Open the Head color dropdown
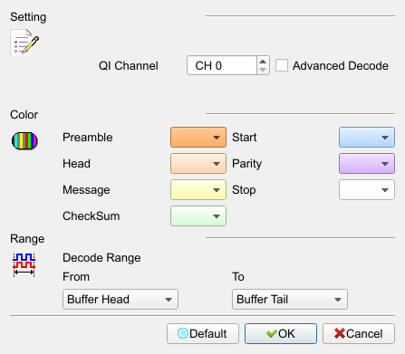Image resolution: width=405 pixels, height=354 pixels. point(198,164)
